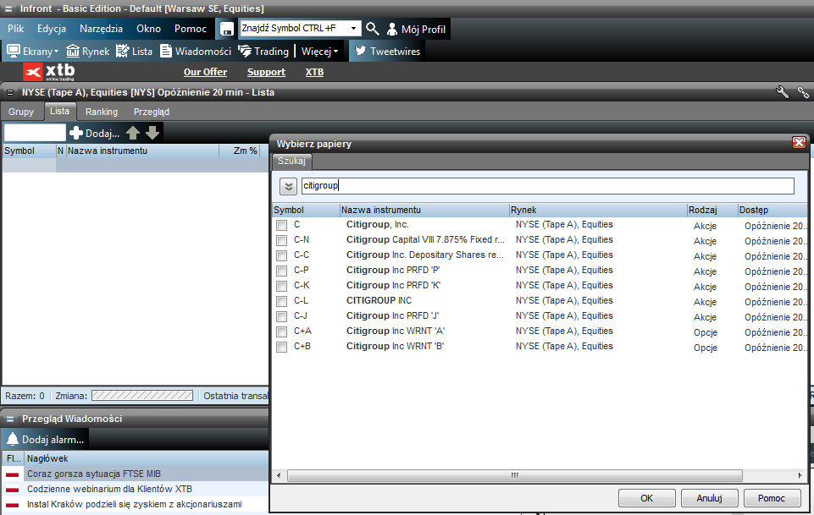Switch to the Ranking tab

click(x=102, y=112)
